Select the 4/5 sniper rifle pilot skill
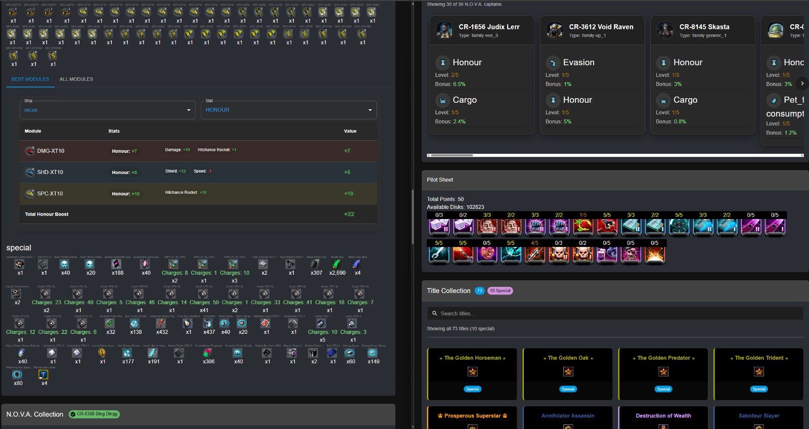809x429 pixels. (535, 254)
